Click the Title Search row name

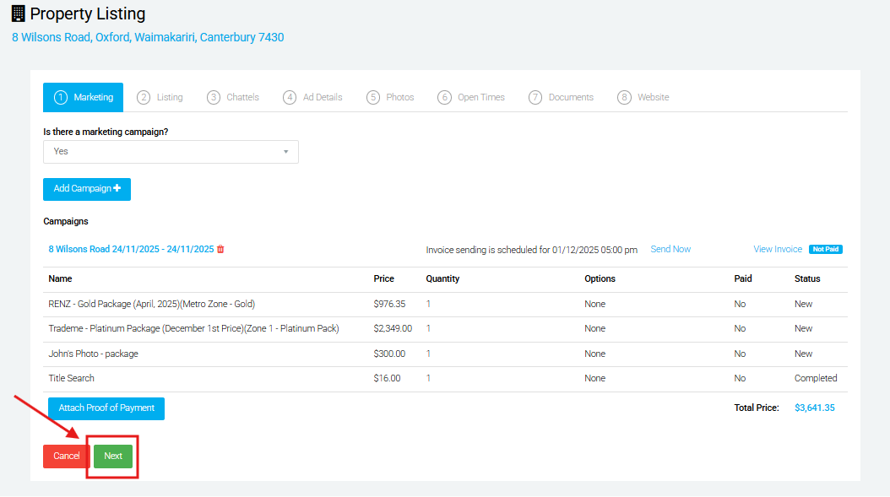click(72, 378)
